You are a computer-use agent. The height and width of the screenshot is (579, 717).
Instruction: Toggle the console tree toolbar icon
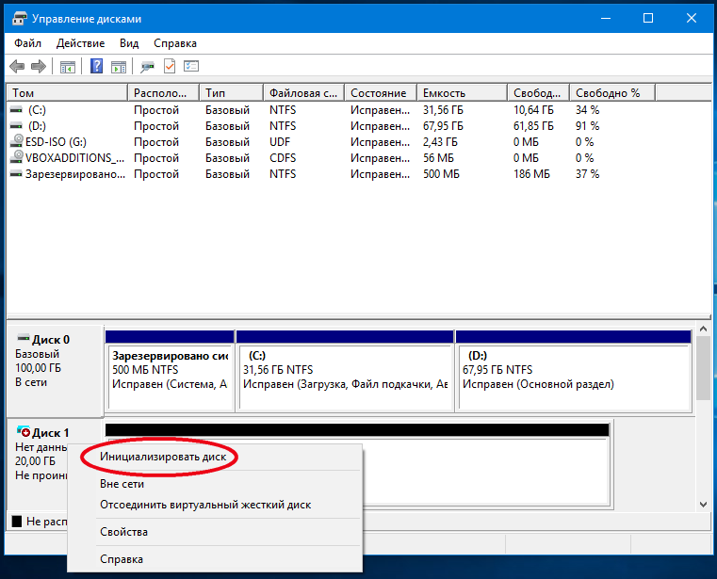pyautogui.click(x=67, y=67)
